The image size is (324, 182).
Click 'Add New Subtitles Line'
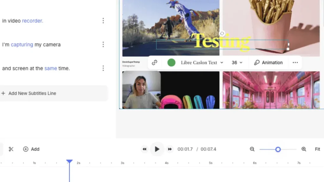coord(29,93)
